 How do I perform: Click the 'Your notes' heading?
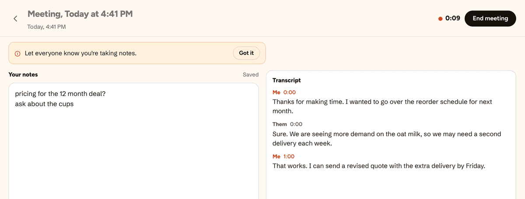23,75
